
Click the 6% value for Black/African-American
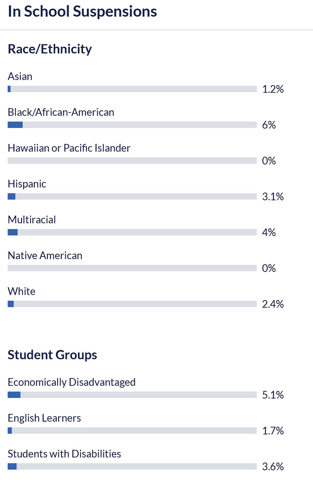tap(269, 125)
